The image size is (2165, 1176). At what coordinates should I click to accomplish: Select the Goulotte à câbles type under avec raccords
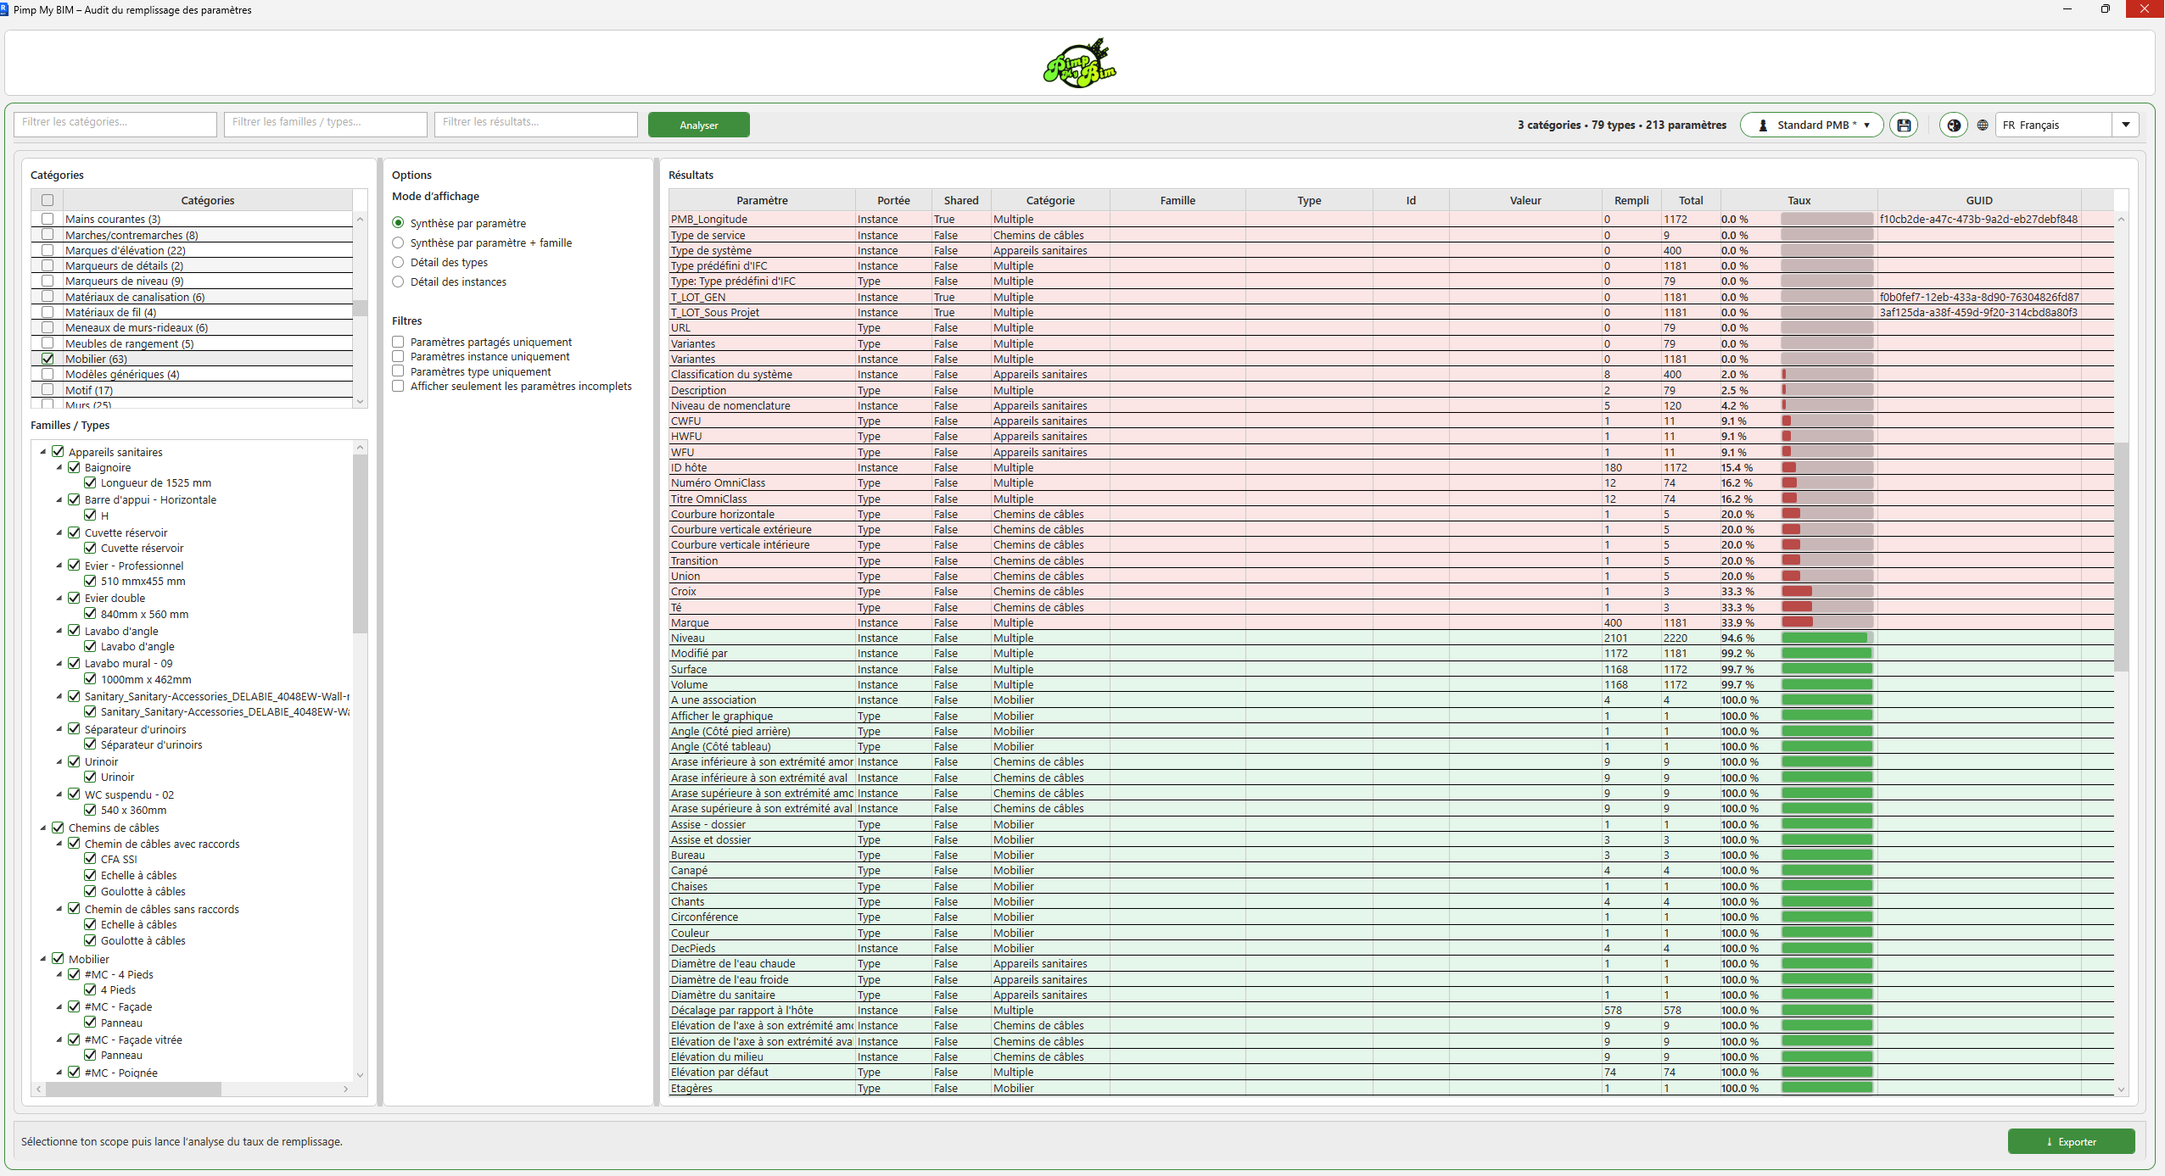(143, 891)
